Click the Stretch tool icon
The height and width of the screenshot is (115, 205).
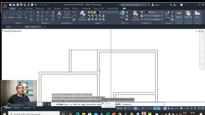(x=38, y=19)
